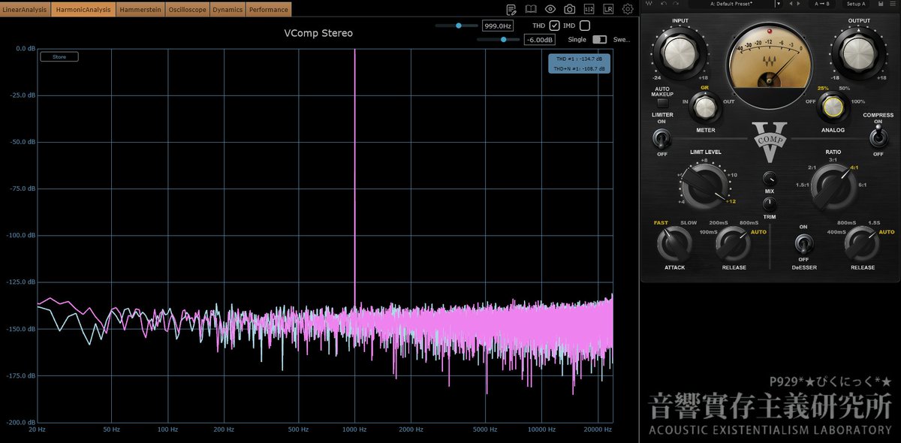The height and width of the screenshot is (443, 901).
Task: Click the METER selector knob
Action: 706,109
